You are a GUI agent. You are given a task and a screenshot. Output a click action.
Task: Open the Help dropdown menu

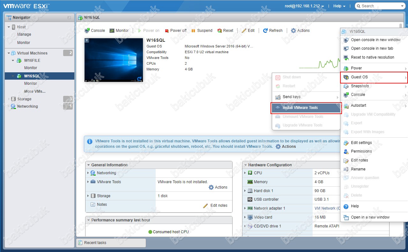[x=339, y=6]
